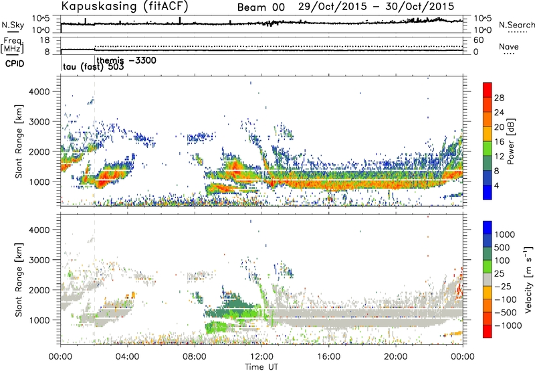Click the '18' tick on frequency axis

coord(45,40)
